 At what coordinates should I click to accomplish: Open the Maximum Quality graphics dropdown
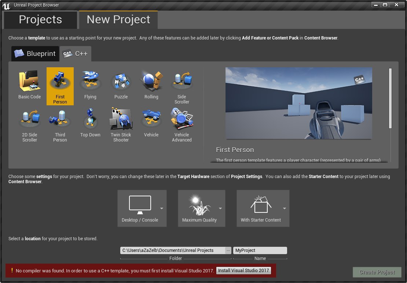coord(201,208)
